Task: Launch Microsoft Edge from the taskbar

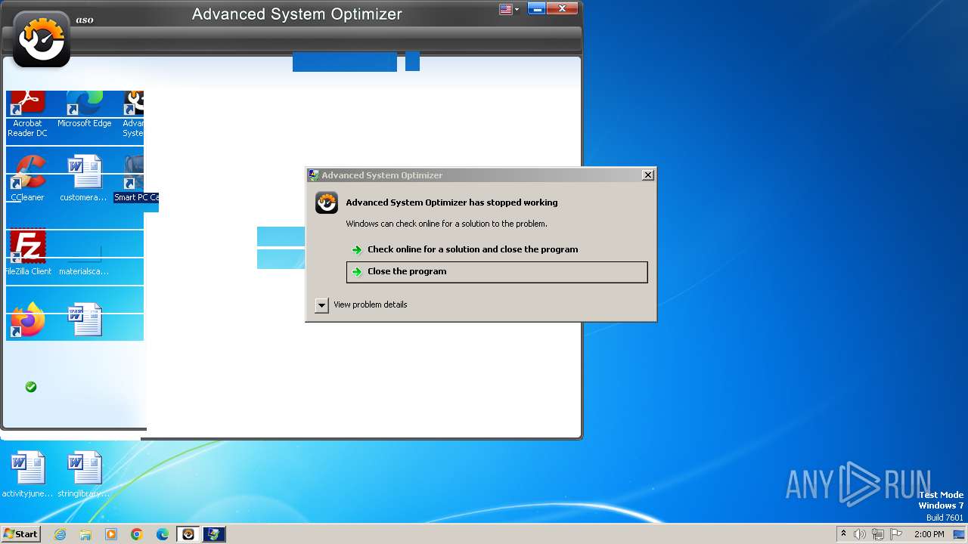Action: [x=163, y=534]
